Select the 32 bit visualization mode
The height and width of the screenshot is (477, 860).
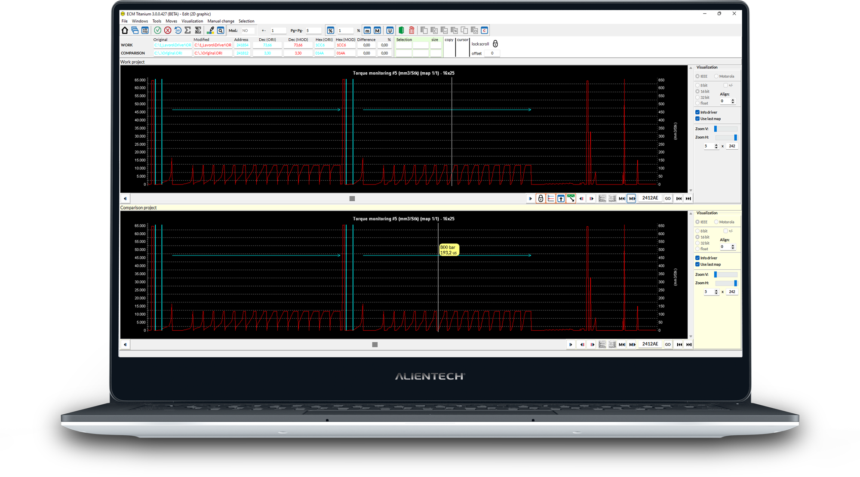click(697, 97)
